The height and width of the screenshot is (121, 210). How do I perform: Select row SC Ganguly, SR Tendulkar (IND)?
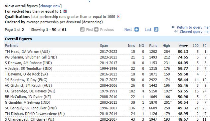point(107,108)
